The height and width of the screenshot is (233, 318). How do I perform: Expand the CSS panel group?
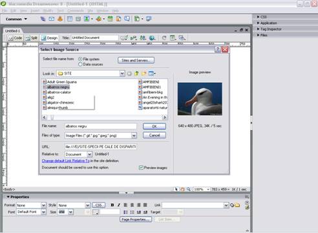click(262, 17)
